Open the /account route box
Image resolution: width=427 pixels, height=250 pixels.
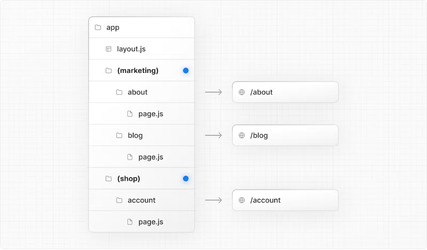click(286, 200)
